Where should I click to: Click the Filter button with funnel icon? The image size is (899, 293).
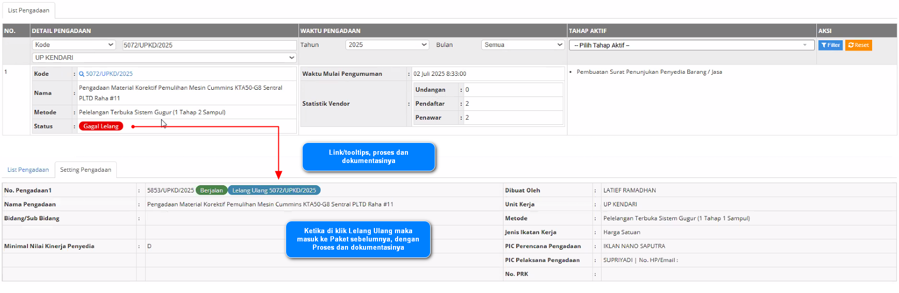point(830,45)
